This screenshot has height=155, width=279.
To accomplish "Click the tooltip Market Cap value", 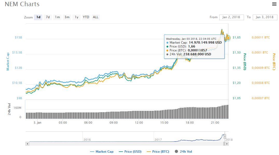I will coord(205,43).
